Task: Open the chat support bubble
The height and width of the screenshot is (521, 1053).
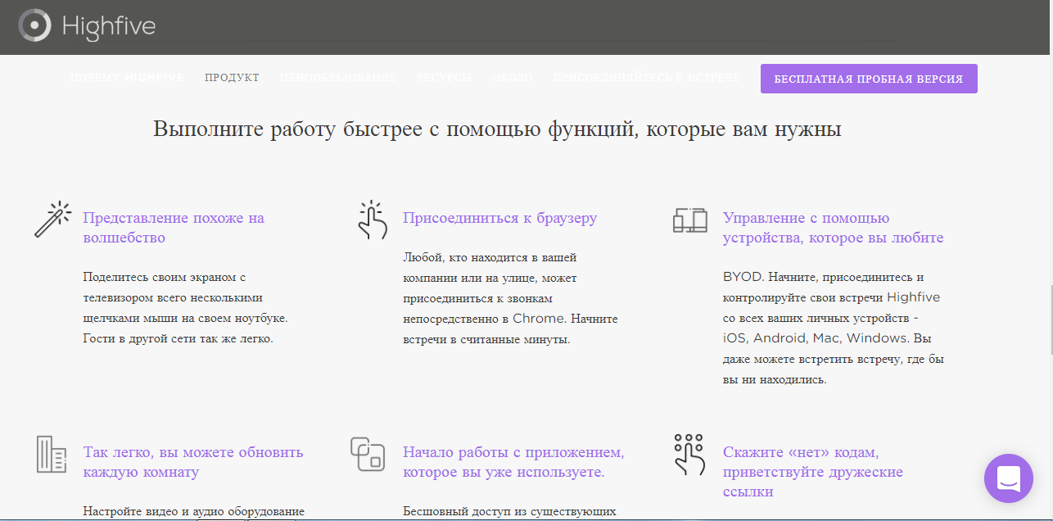Action: coord(1009,478)
